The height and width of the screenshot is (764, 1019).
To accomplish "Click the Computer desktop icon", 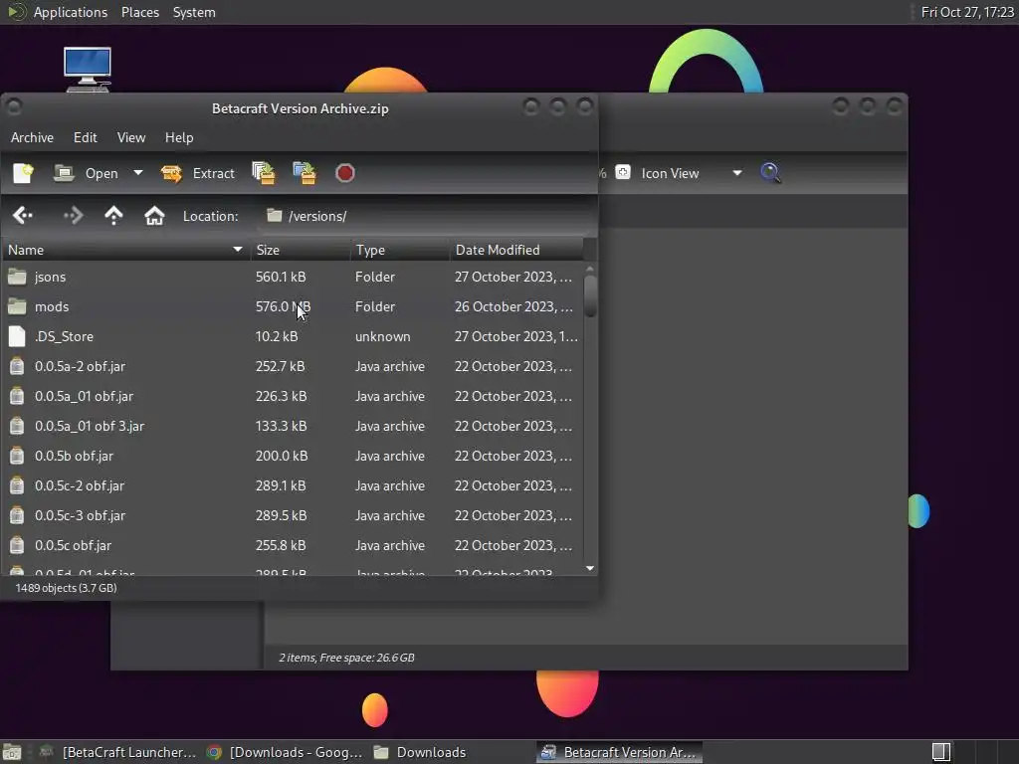I will pos(88,69).
